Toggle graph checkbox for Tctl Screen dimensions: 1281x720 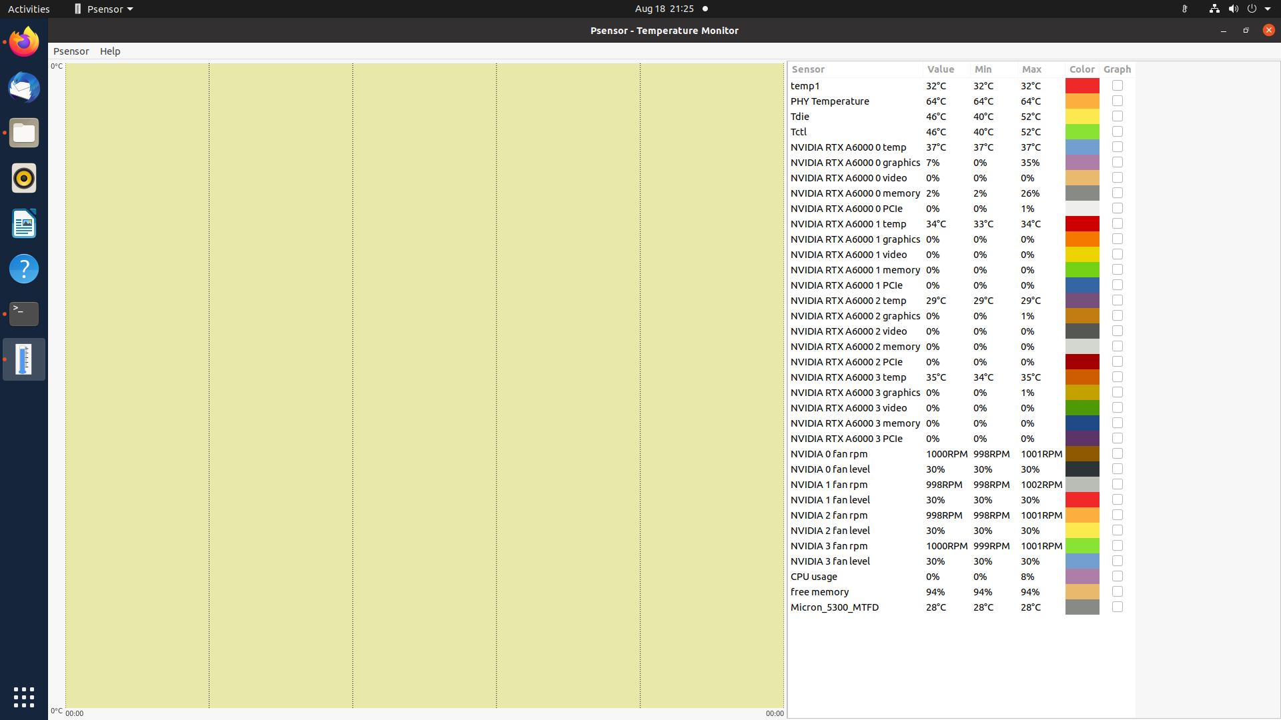(x=1118, y=131)
